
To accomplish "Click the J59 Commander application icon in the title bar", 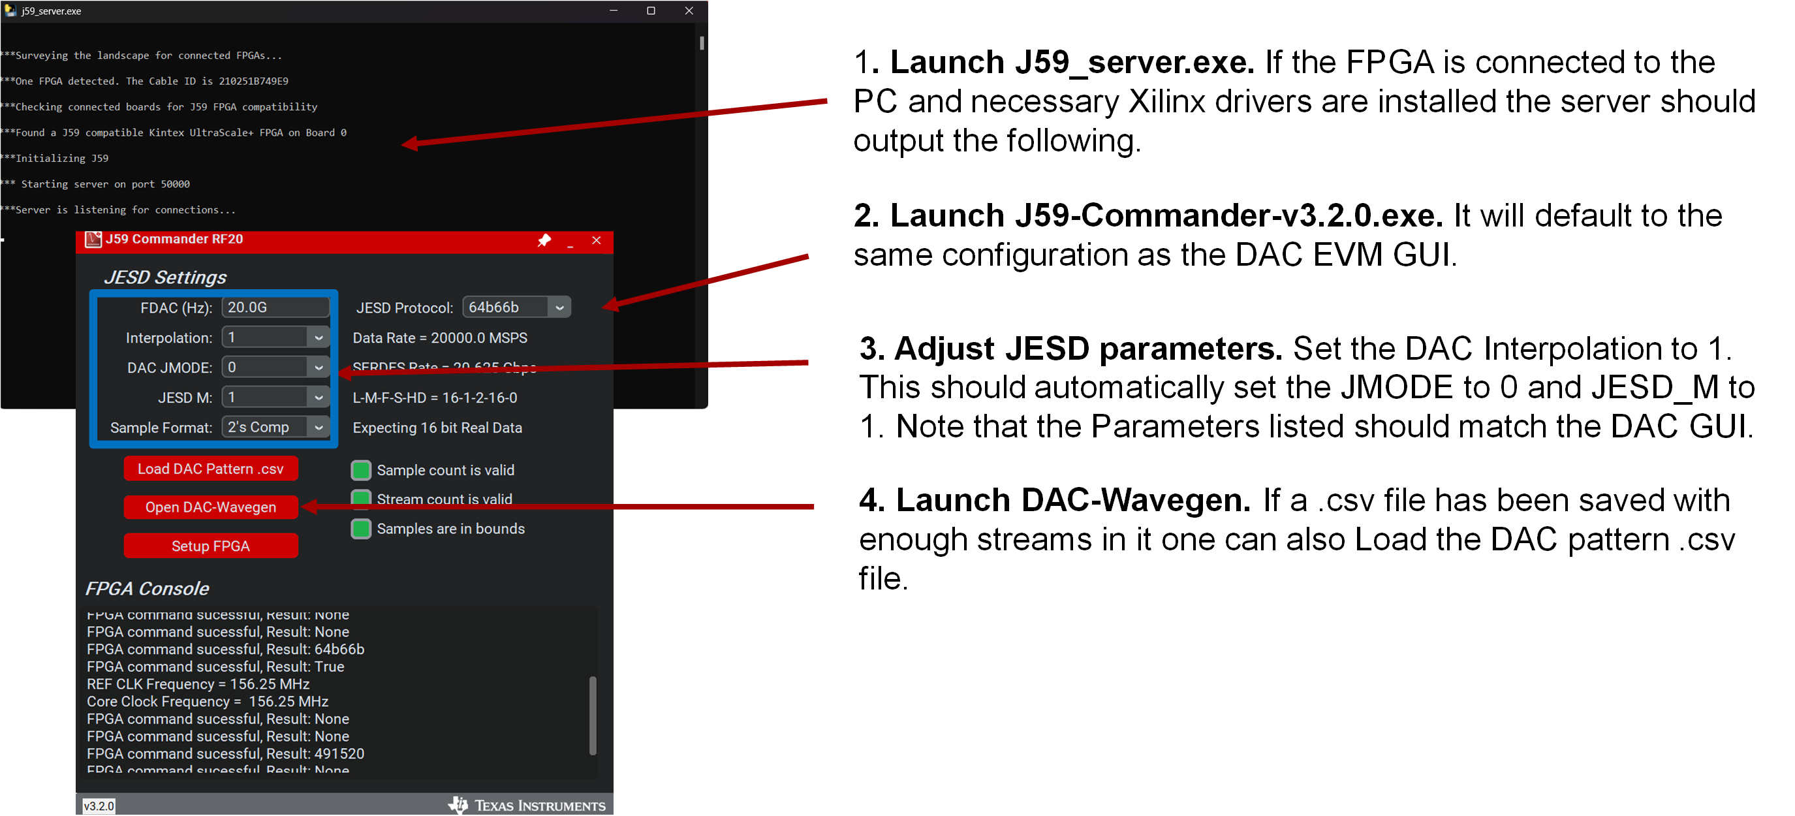I will coord(93,239).
